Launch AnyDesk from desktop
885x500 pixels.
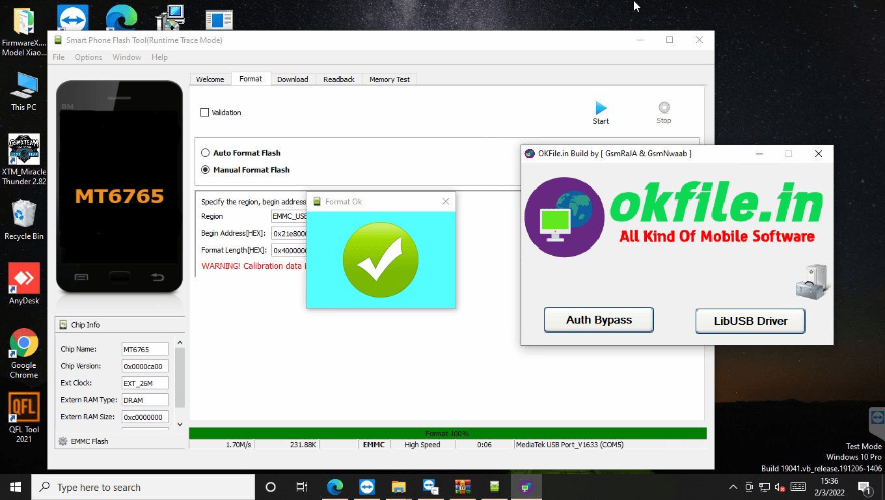coord(24,283)
